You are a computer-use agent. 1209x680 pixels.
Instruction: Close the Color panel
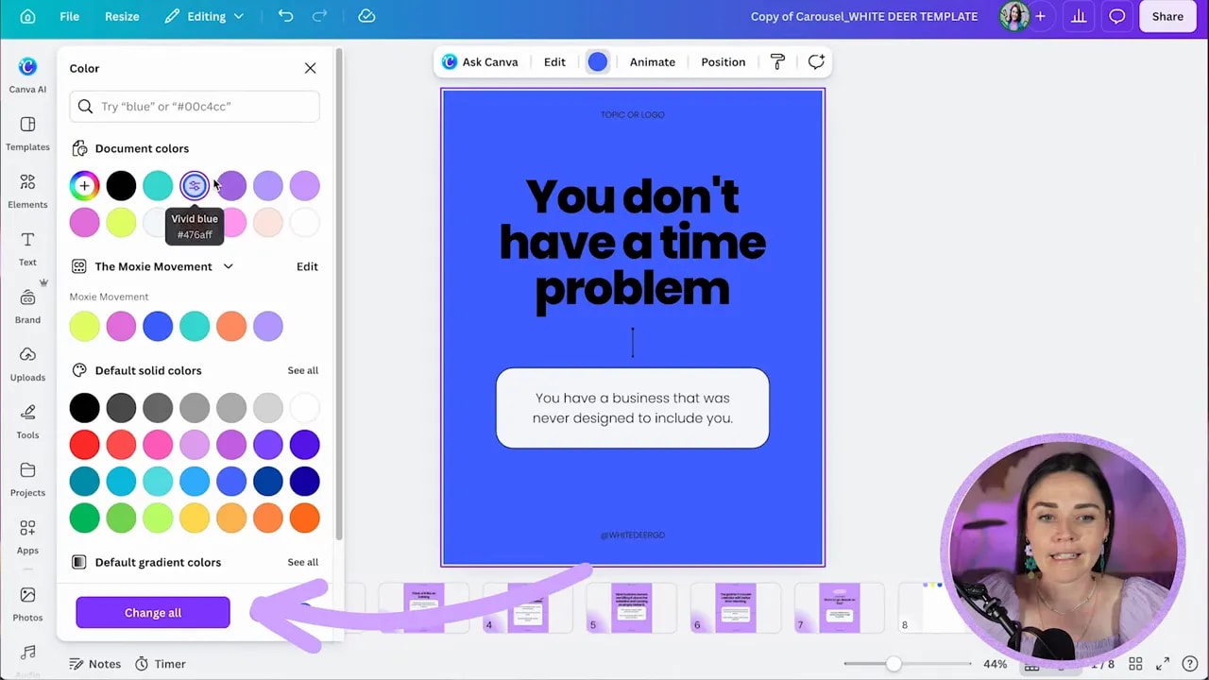pos(310,68)
